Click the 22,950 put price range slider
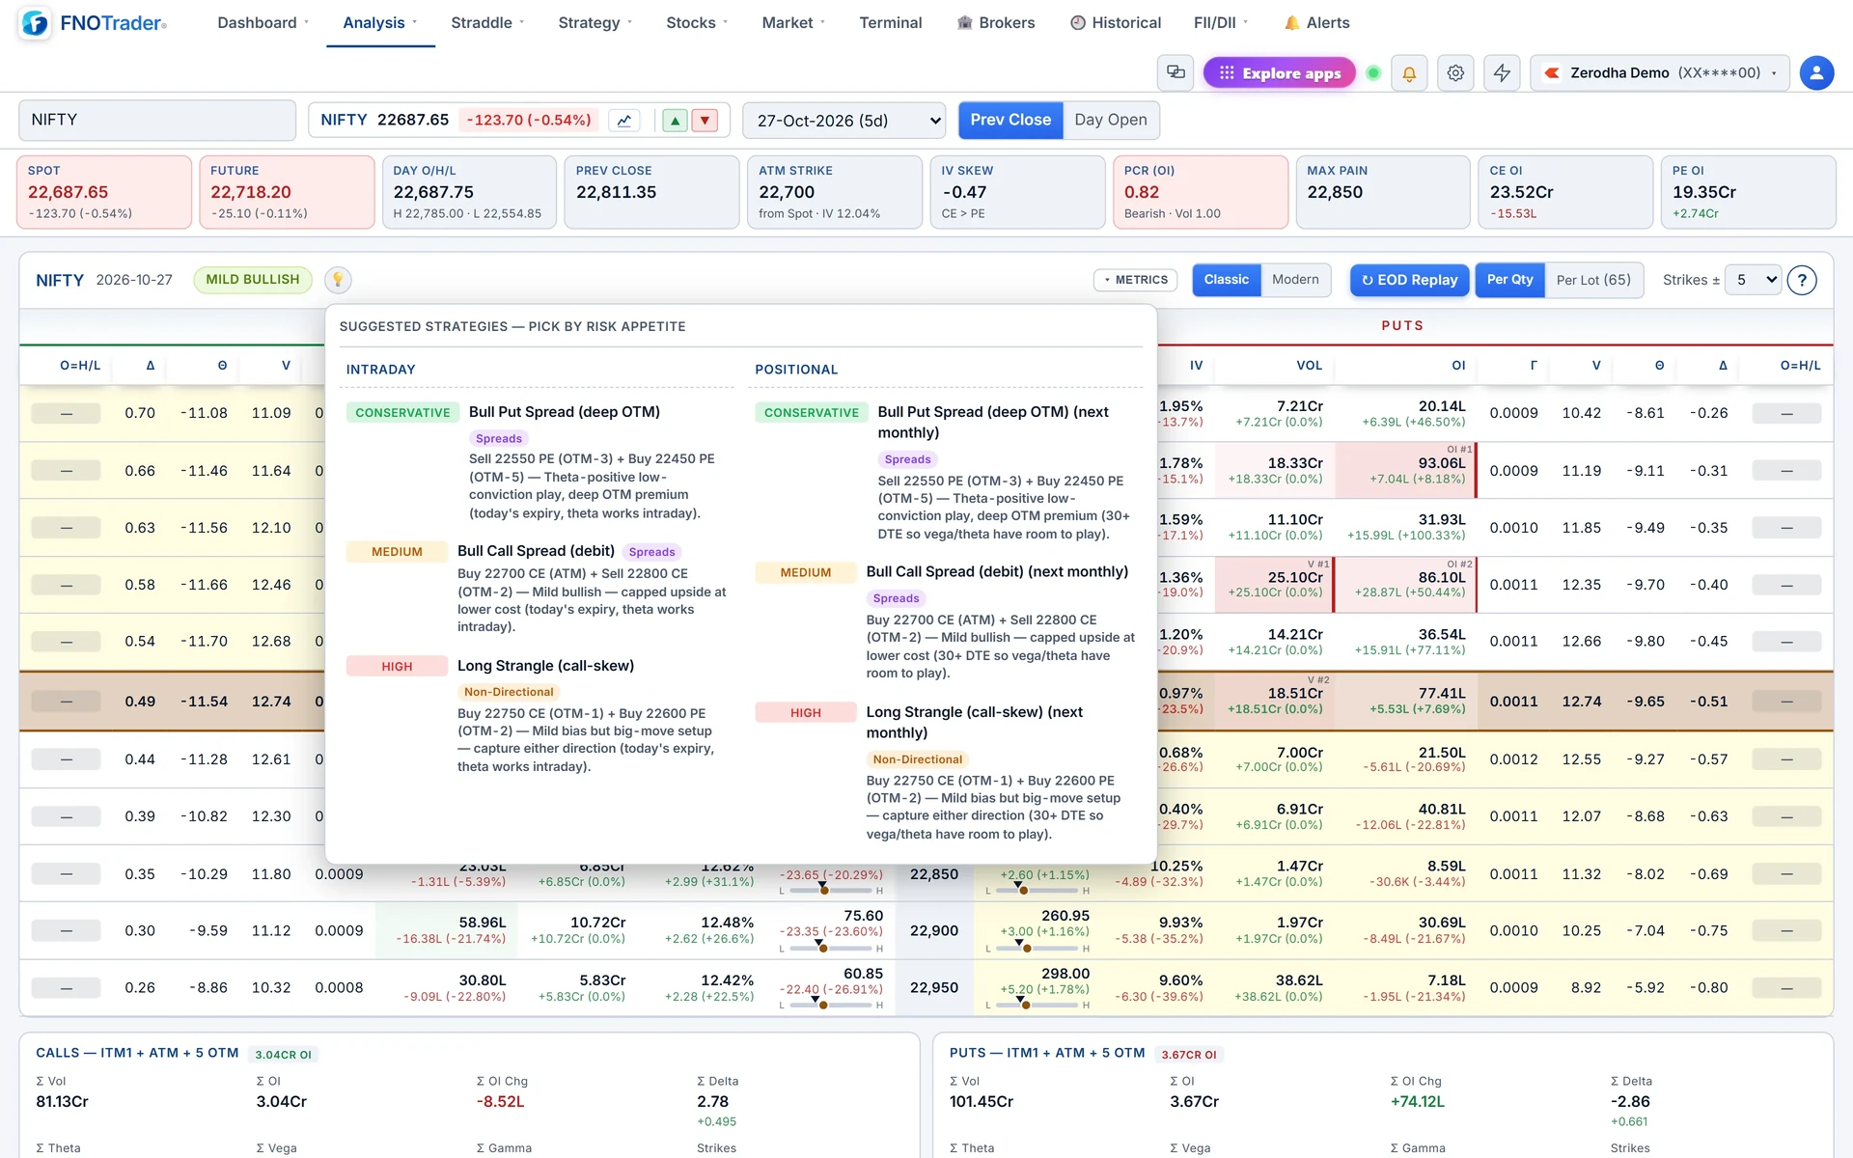The width and height of the screenshot is (1853, 1158). tap(1037, 1006)
